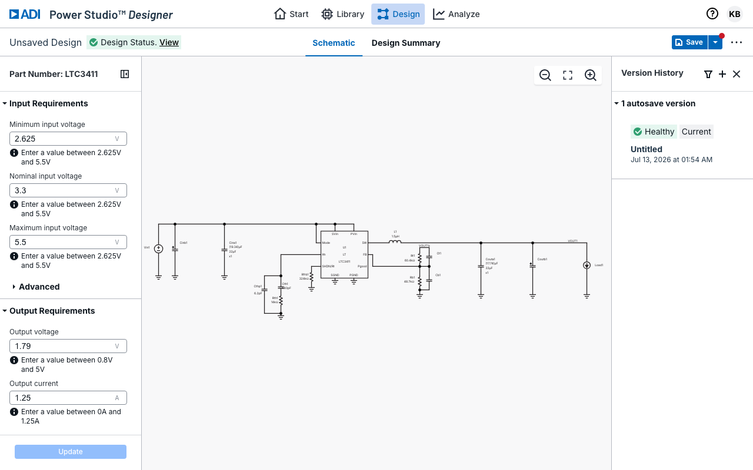Screen dimensions: 753x470
Task: Select capacitor Coutb1 in schematic
Action: pyautogui.click(x=532, y=266)
